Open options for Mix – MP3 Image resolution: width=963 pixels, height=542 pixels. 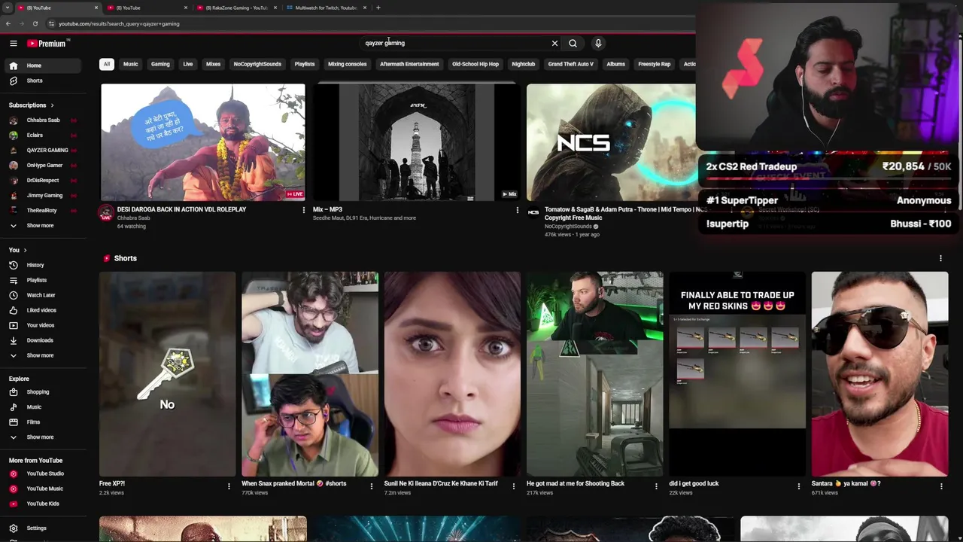tap(517, 210)
